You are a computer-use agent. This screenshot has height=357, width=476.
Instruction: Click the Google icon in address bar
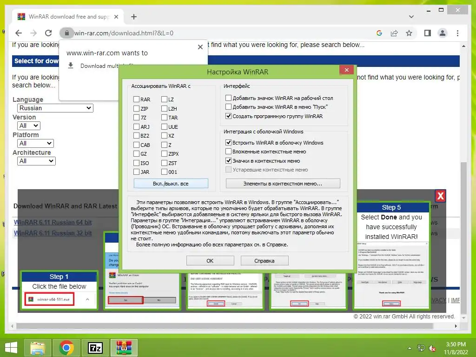pyautogui.click(x=379, y=33)
